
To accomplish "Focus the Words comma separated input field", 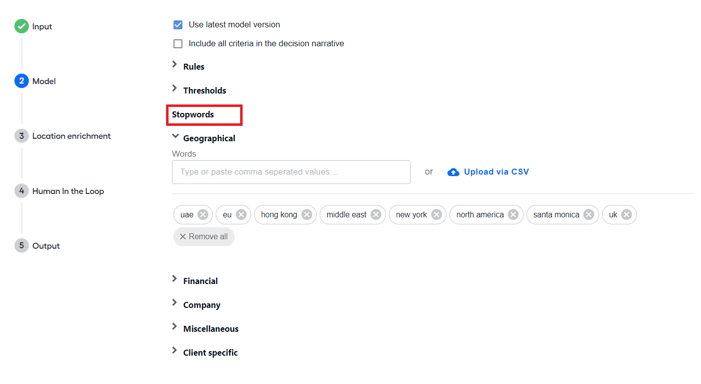I will (x=291, y=172).
